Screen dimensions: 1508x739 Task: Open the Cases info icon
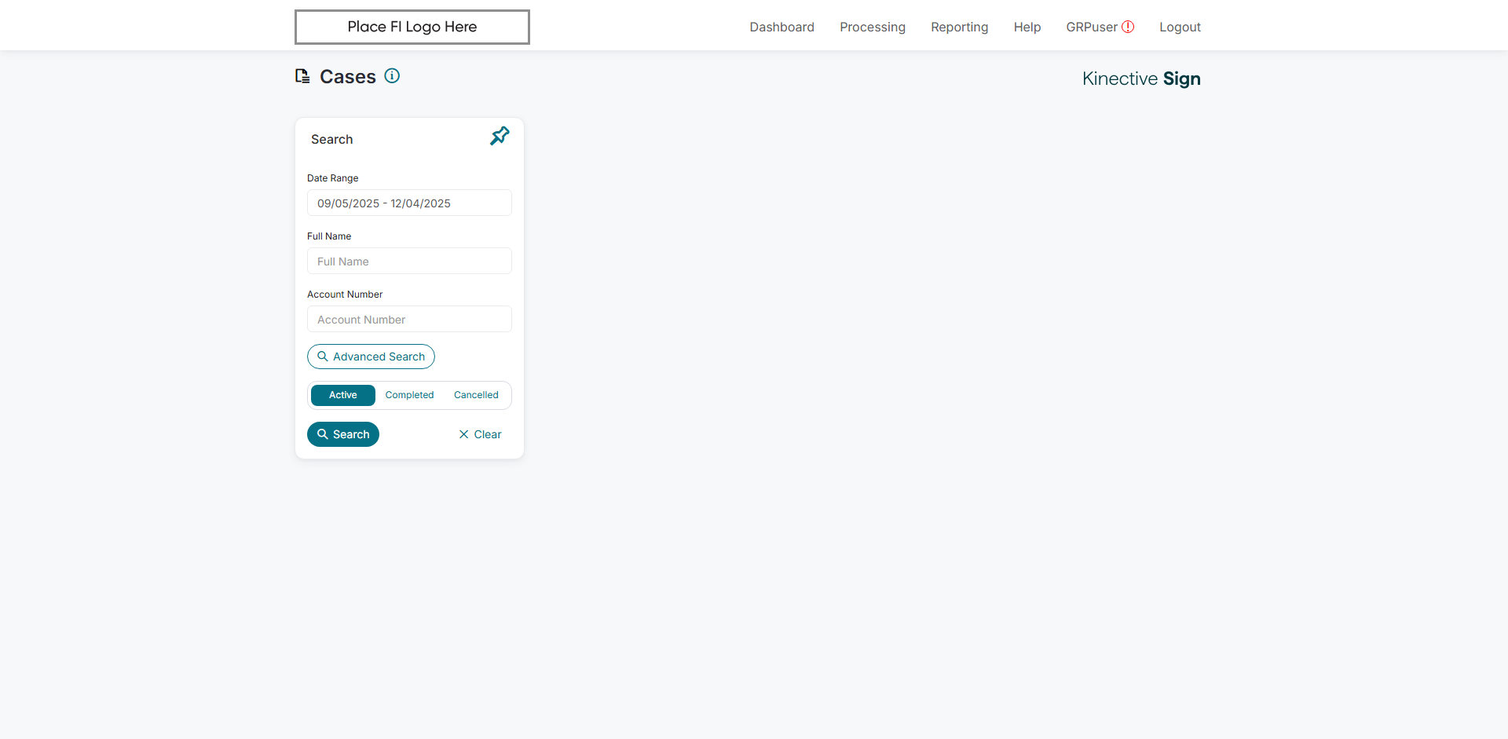point(392,76)
